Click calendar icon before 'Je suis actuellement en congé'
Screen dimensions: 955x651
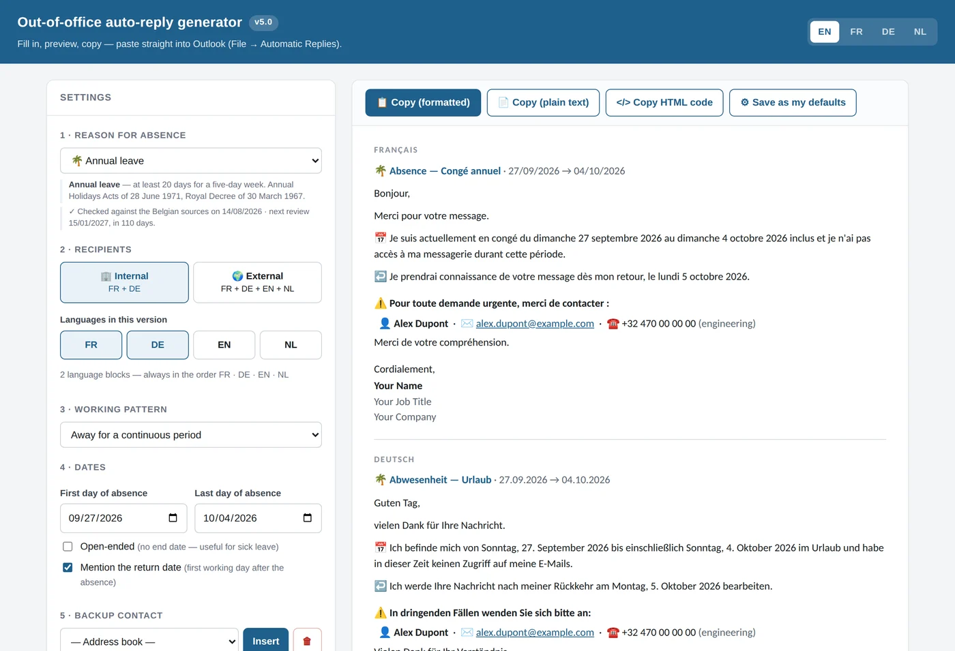381,238
